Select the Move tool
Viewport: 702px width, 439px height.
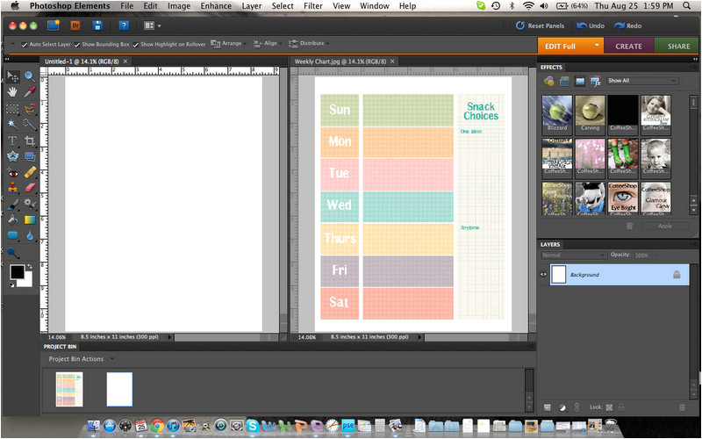coord(12,76)
